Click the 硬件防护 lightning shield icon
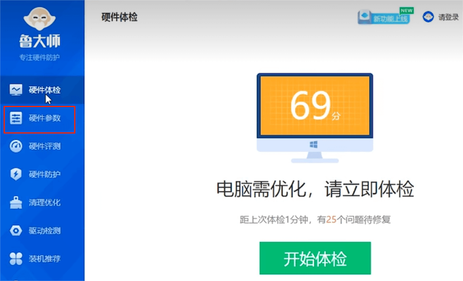Screen dimensions: 463x281 point(16,174)
